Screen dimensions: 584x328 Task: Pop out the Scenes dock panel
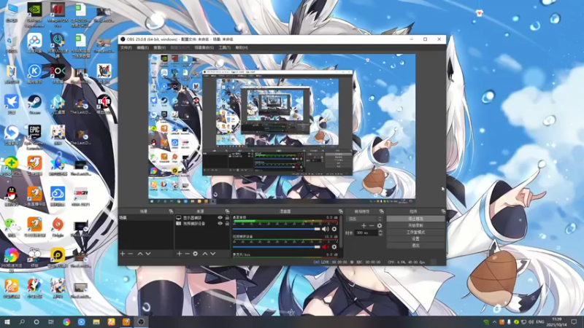click(x=171, y=211)
